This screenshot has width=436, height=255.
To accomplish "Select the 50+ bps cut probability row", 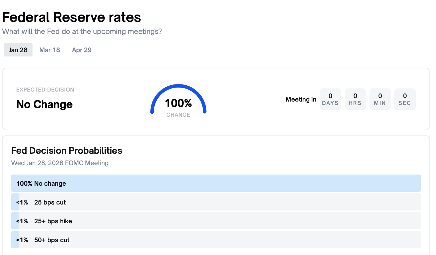I will [216, 240].
